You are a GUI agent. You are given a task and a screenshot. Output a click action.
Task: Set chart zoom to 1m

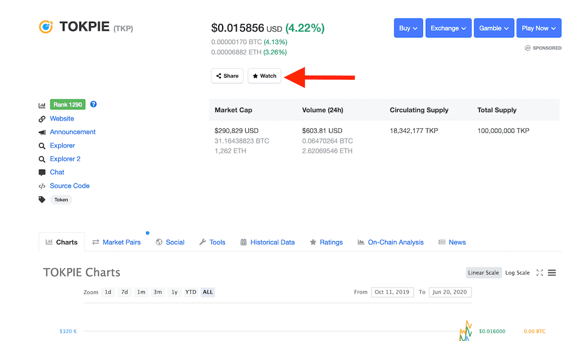coord(141,292)
